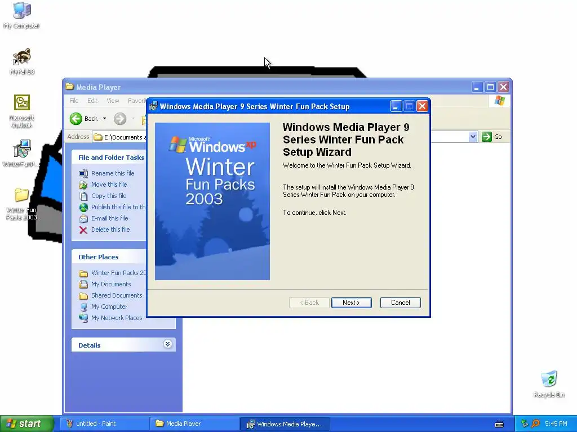Image resolution: width=577 pixels, height=432 pixels.
Task: Click the on-screen keyboard tray icon
Action: 499,424
